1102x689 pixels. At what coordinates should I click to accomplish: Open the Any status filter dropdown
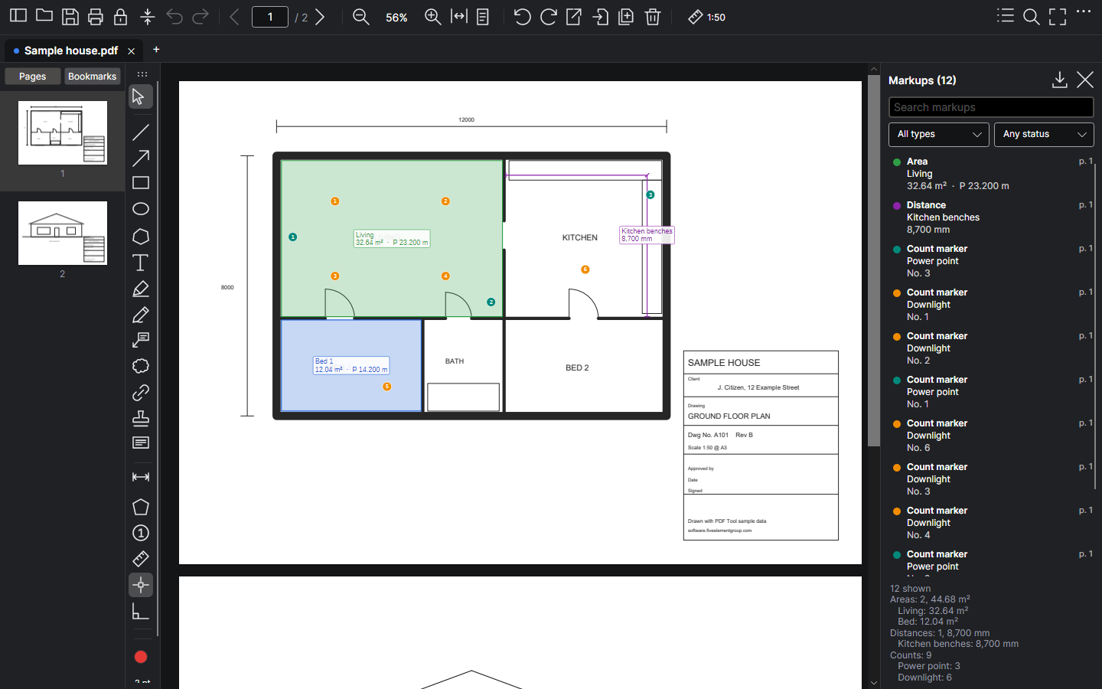[x=1044, y=134]
